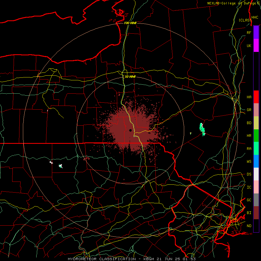Click the brown BI legend swatch
Viewport: 261px width, 261px height.
tap(256, 213)
